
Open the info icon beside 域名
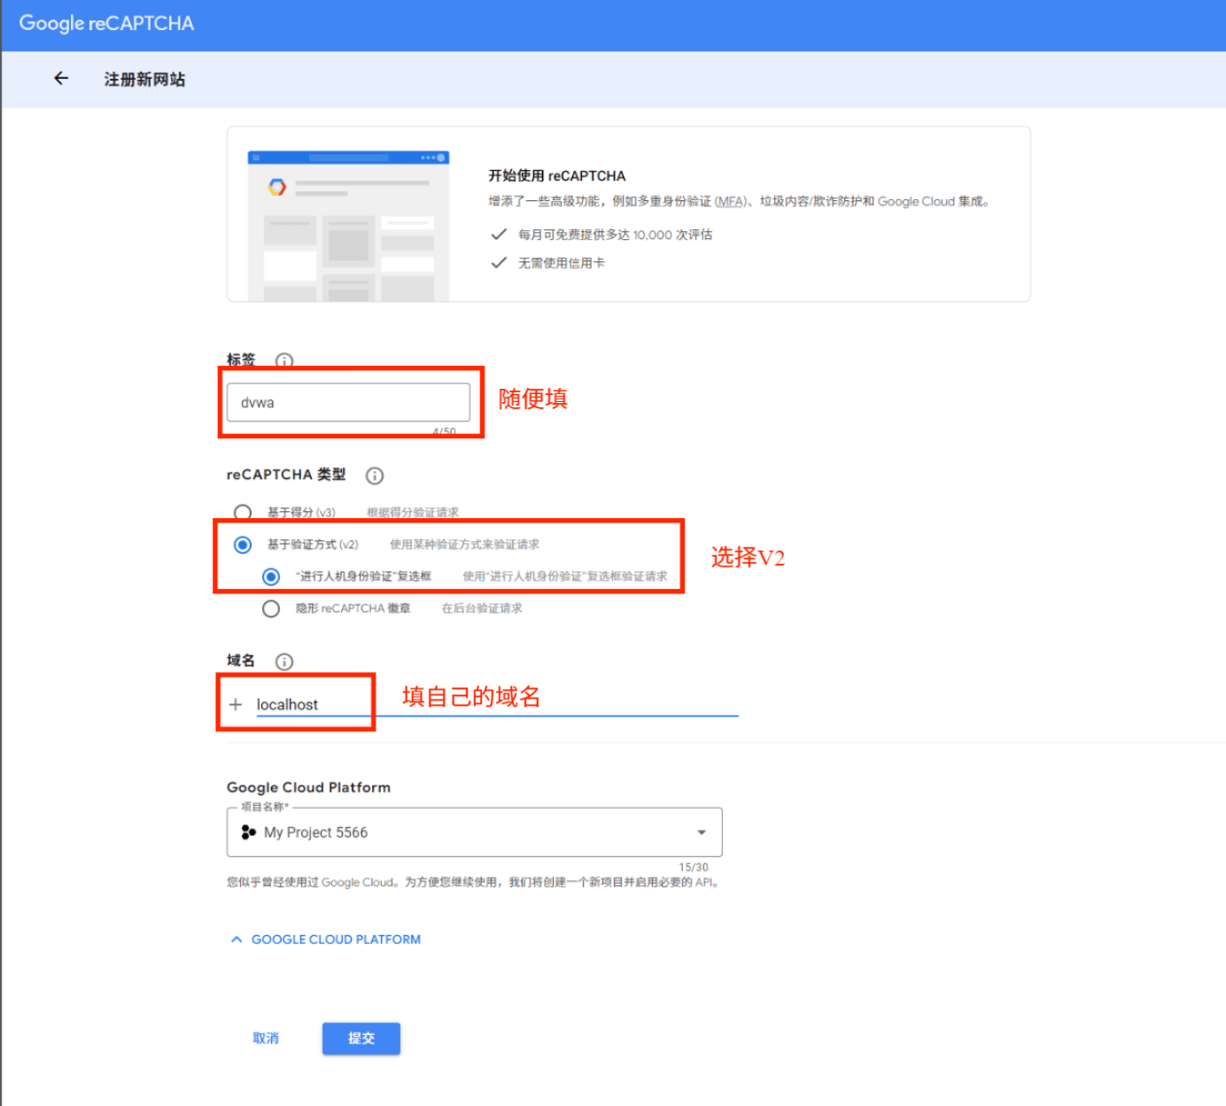pyautogui.click(x=284, y=661)
